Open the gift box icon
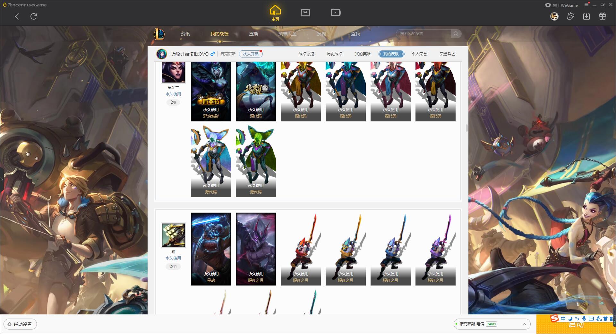The image size is (616, 334). click(x=603, y=16)
